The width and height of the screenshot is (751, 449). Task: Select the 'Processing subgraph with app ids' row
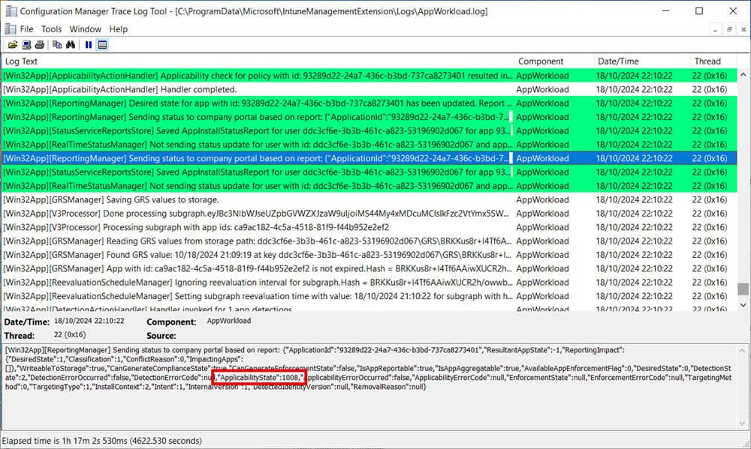click(x=369, y=228)
